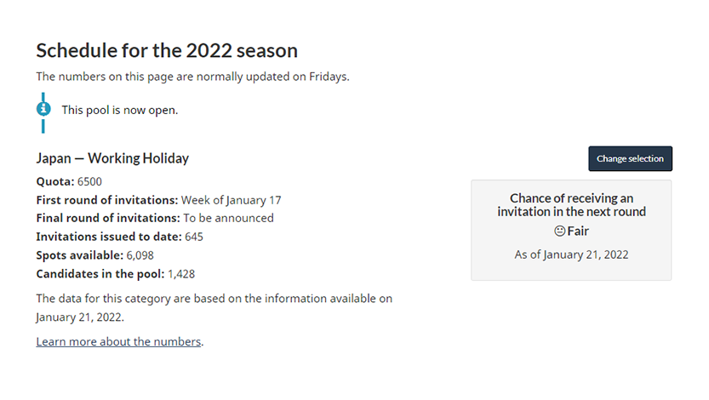Click As of January 21, 2022 date
Viewport: 709px width, 400px height.
tap(572, 254)
